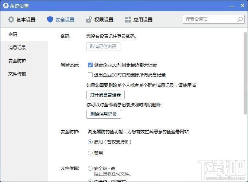The height and width of the screenshot is (182, 248).
Task: Minimize the 系统设置 window
Action: [x=232, y=6]
